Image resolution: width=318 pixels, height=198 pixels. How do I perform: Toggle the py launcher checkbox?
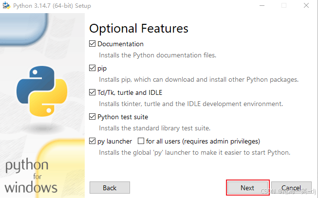(x=92, y=141)
